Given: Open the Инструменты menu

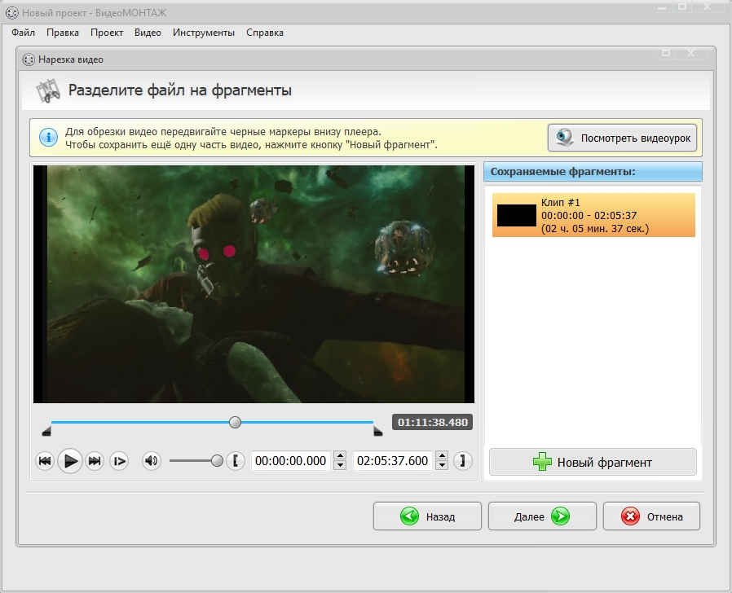Looking at the screenshot, I should tap(204, 33).
